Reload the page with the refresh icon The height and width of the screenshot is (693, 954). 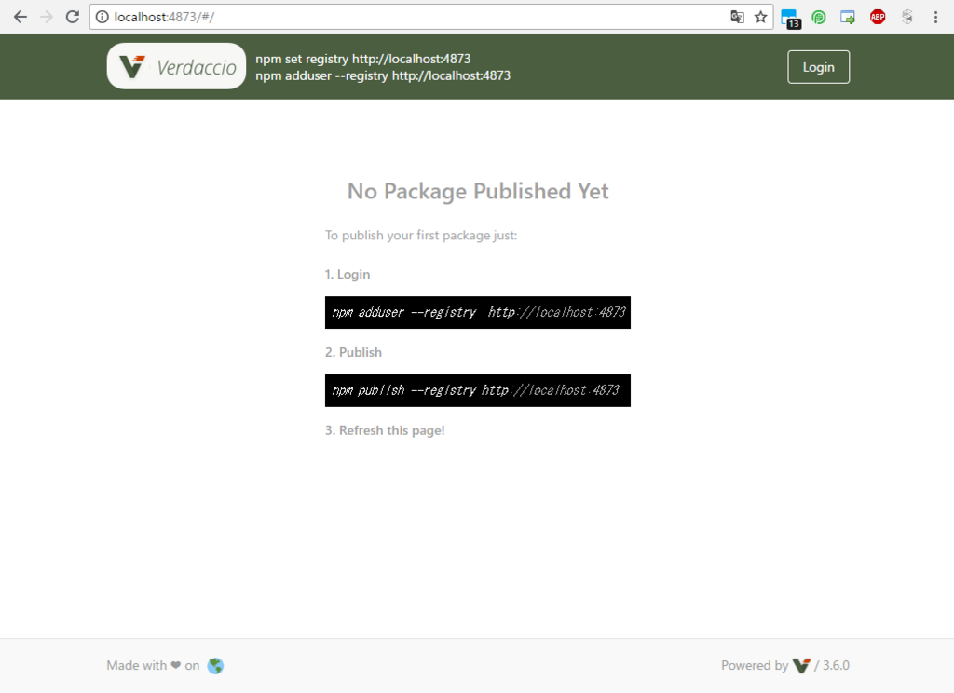point(73,17)
